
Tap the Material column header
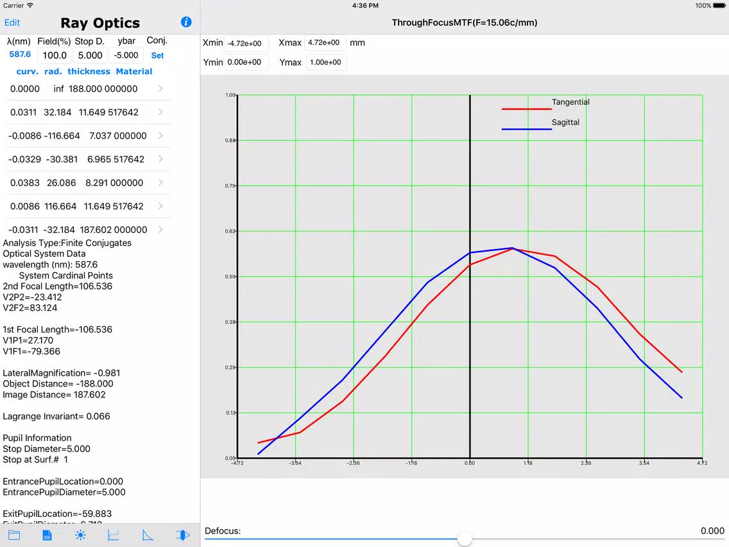[x=134, y=71]
